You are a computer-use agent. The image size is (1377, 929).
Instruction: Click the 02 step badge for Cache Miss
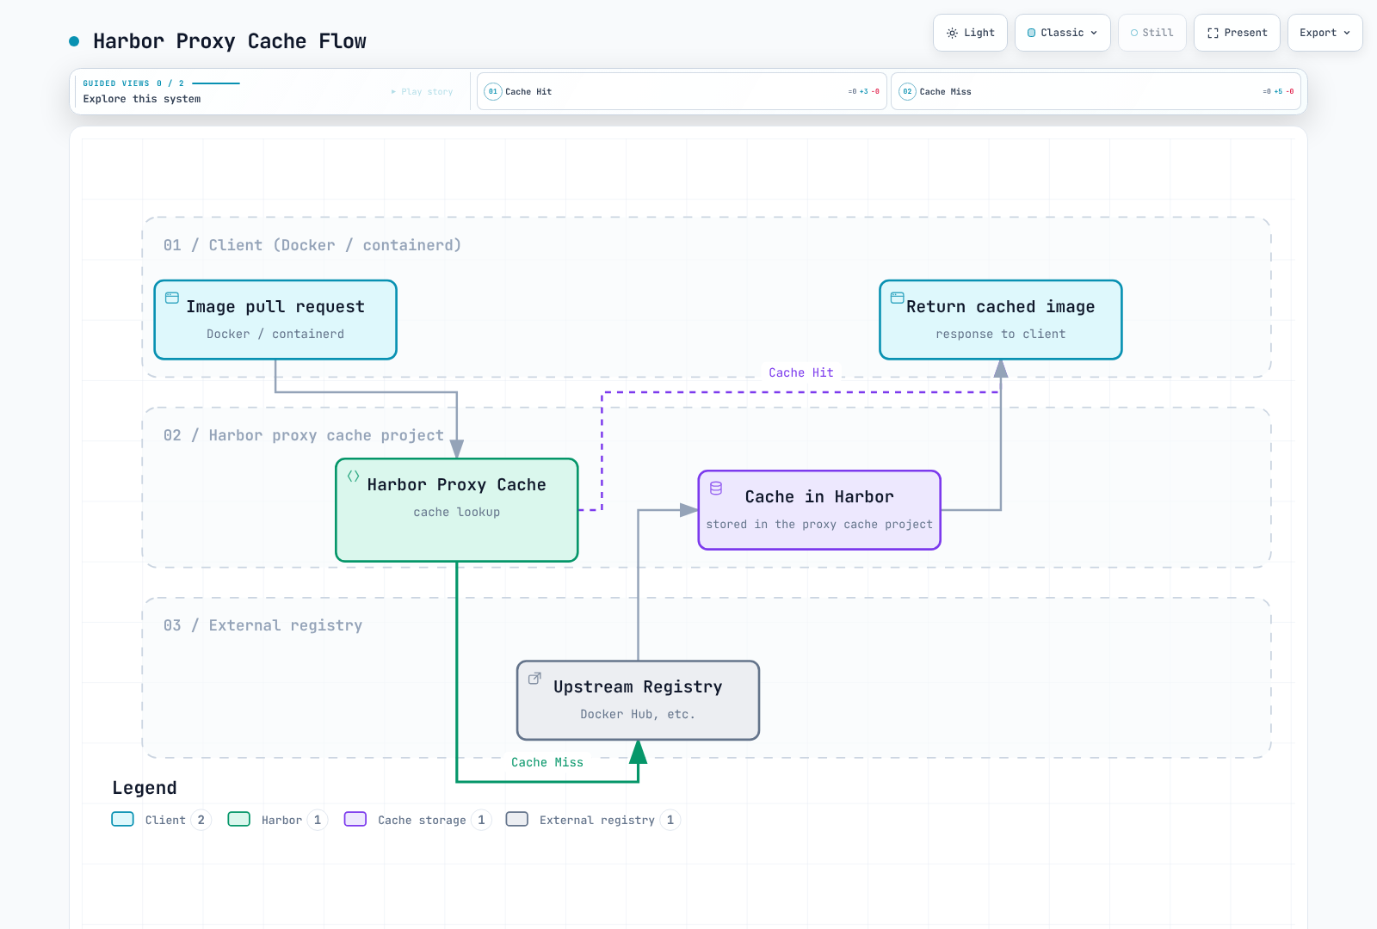pyautogui.click(x=907, y=91)
